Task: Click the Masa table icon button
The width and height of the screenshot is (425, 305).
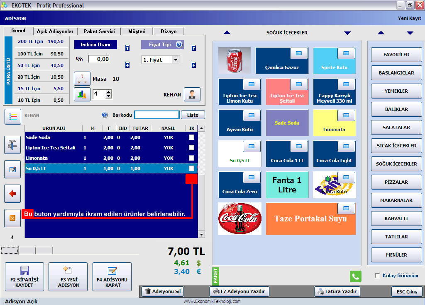Action: coord(82,79)
